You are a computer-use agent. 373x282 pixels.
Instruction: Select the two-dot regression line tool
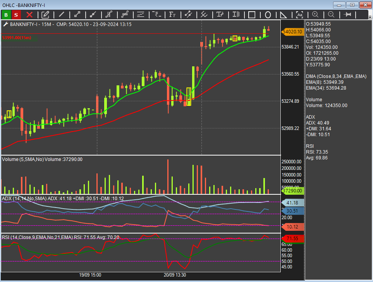pyautogui.click(x=188, y=15)
